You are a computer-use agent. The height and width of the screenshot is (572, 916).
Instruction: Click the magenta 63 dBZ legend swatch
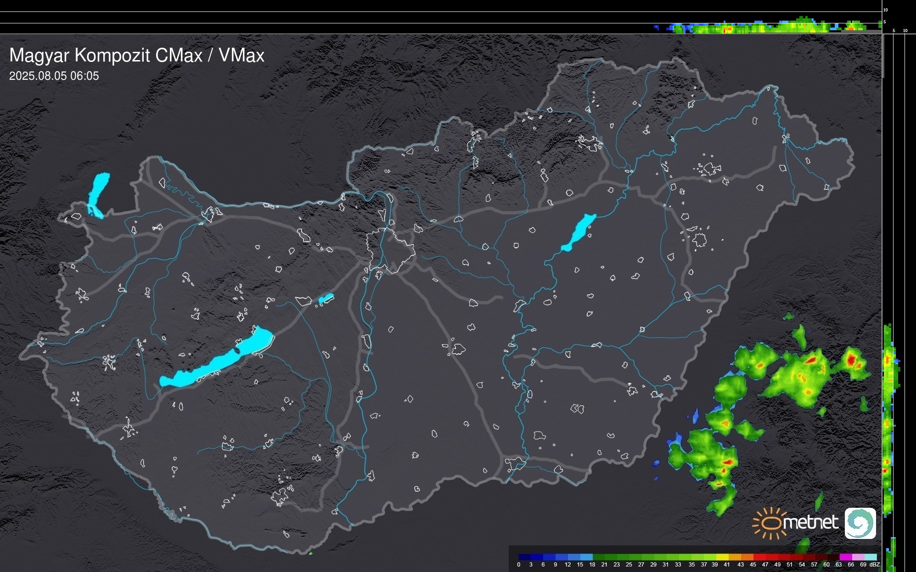[845, 557]
